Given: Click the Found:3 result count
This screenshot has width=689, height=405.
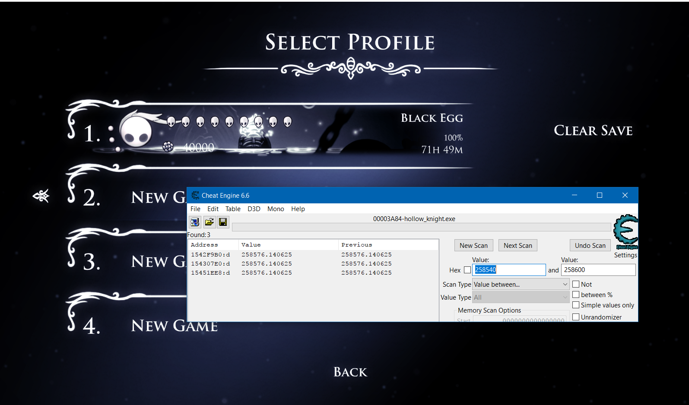Looking at the screenshot, I should click(199, 235).
